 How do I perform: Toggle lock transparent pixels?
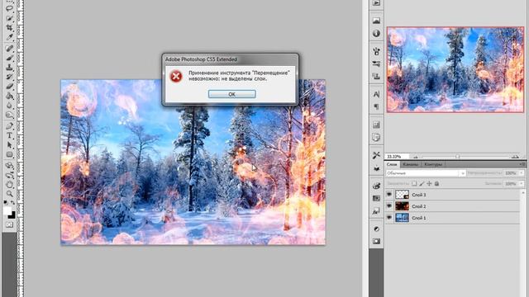coord(414,183)
